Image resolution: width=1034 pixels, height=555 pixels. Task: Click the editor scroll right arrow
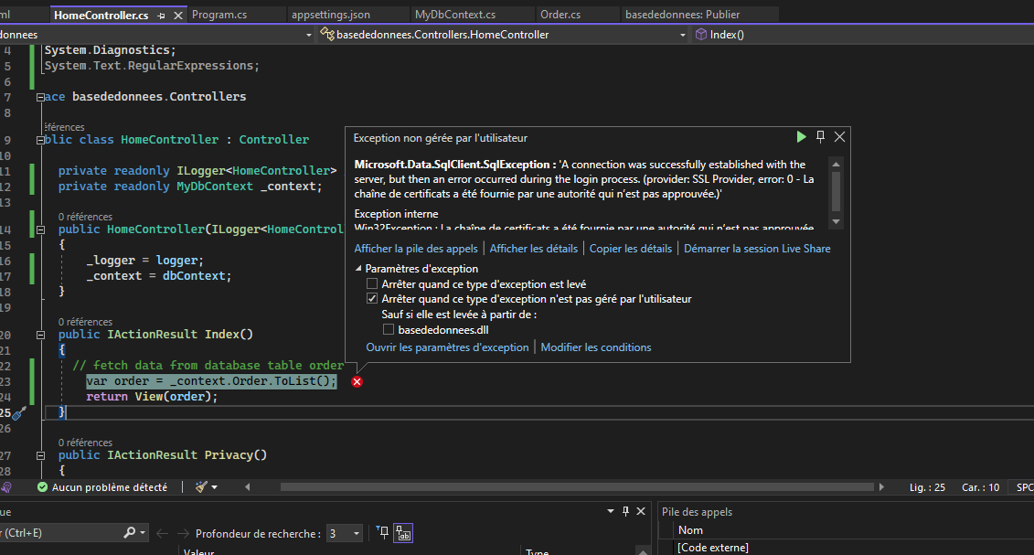click(x=881, y=487)
